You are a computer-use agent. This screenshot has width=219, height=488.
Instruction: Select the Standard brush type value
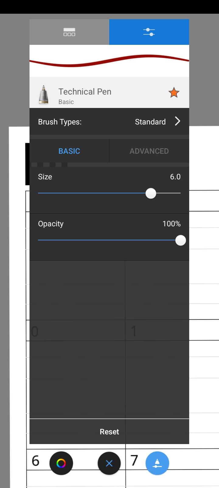point(150,122)
